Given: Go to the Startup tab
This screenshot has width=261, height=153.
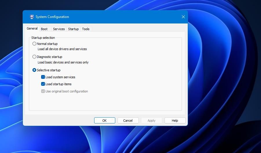Looking at the screenshot, I should tap(73, 29).
